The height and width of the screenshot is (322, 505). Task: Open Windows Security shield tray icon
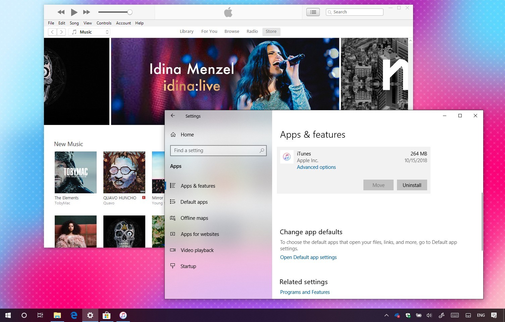click(408, 315)
